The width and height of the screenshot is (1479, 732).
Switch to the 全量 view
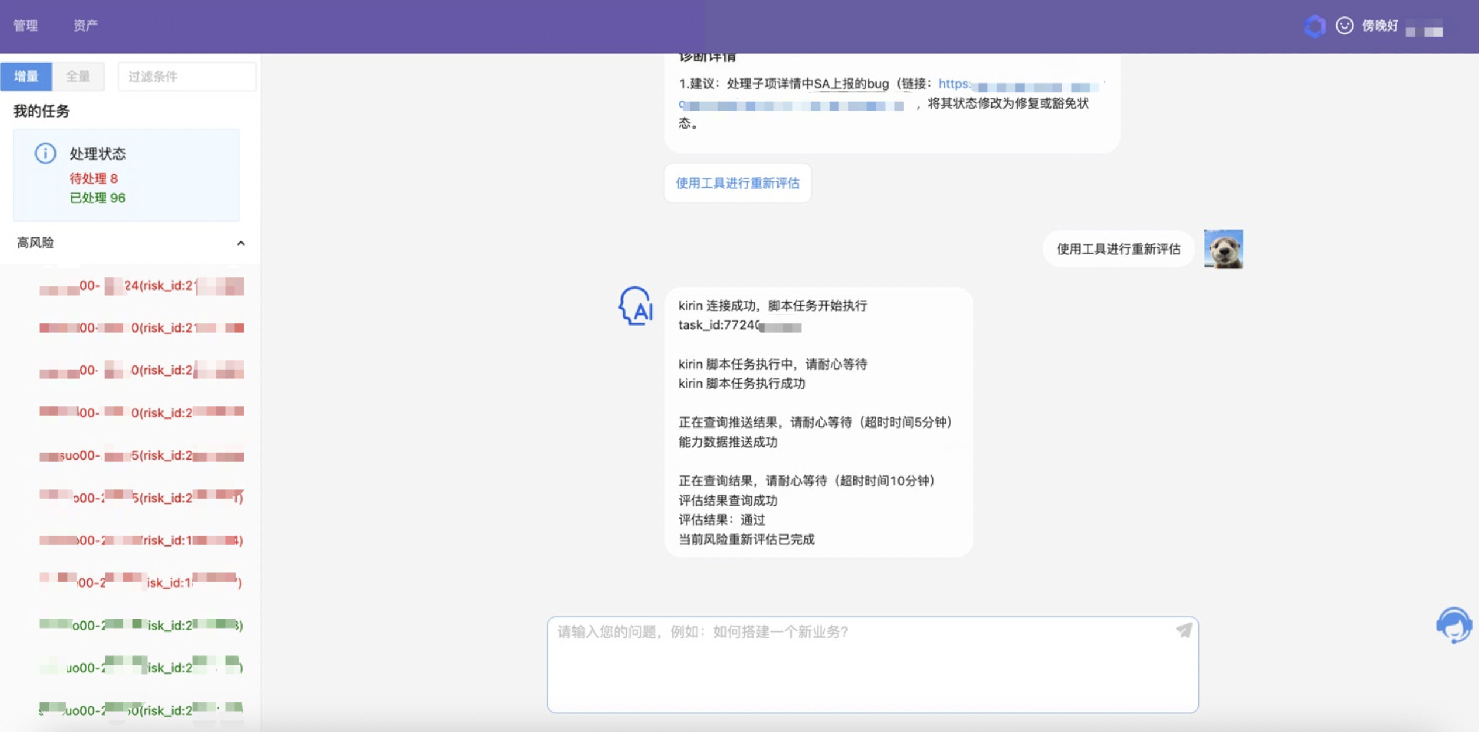coord(78,76)
